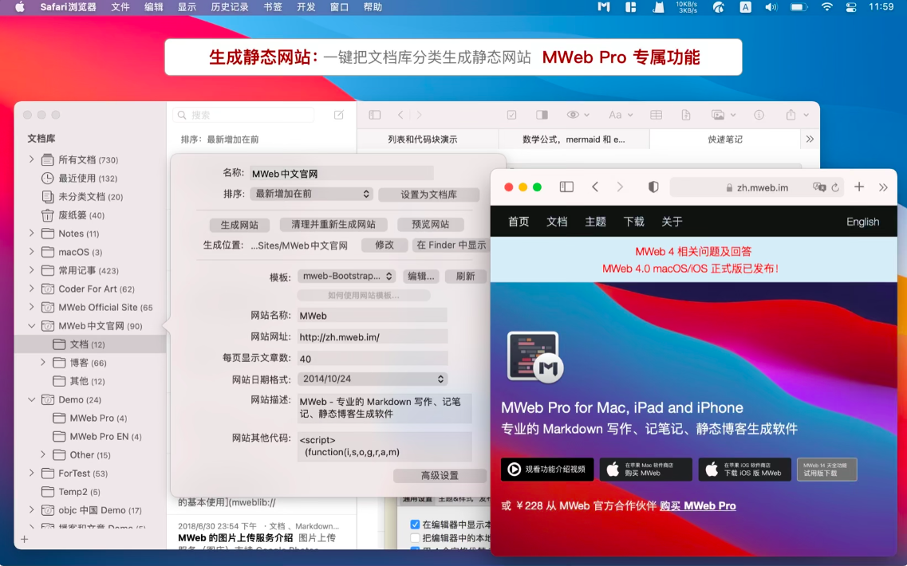Add a new library item with plus icon
This screenshot has height=566, width=907.
click(24, 539)
